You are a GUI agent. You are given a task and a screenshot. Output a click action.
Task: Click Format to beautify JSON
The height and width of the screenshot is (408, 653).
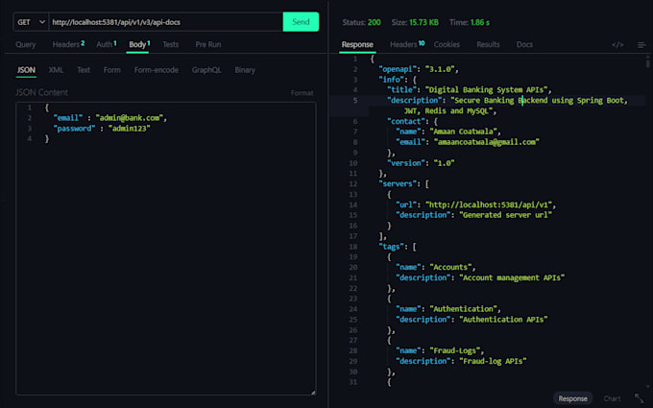[302, 93]
